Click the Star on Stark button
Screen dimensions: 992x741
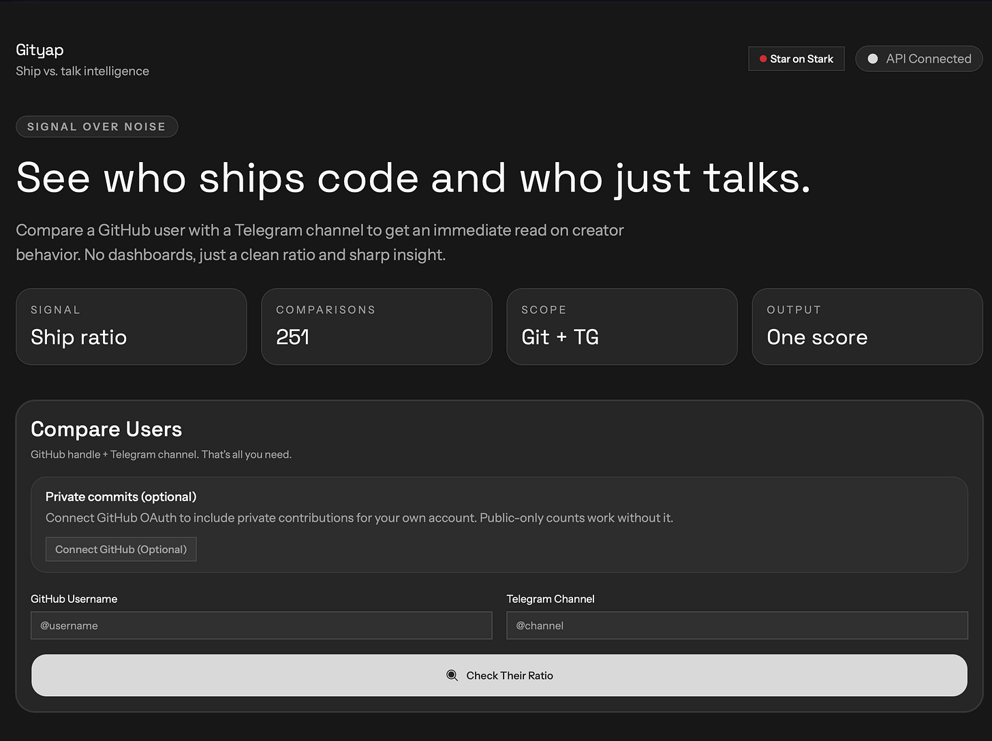tap(796, 59)
